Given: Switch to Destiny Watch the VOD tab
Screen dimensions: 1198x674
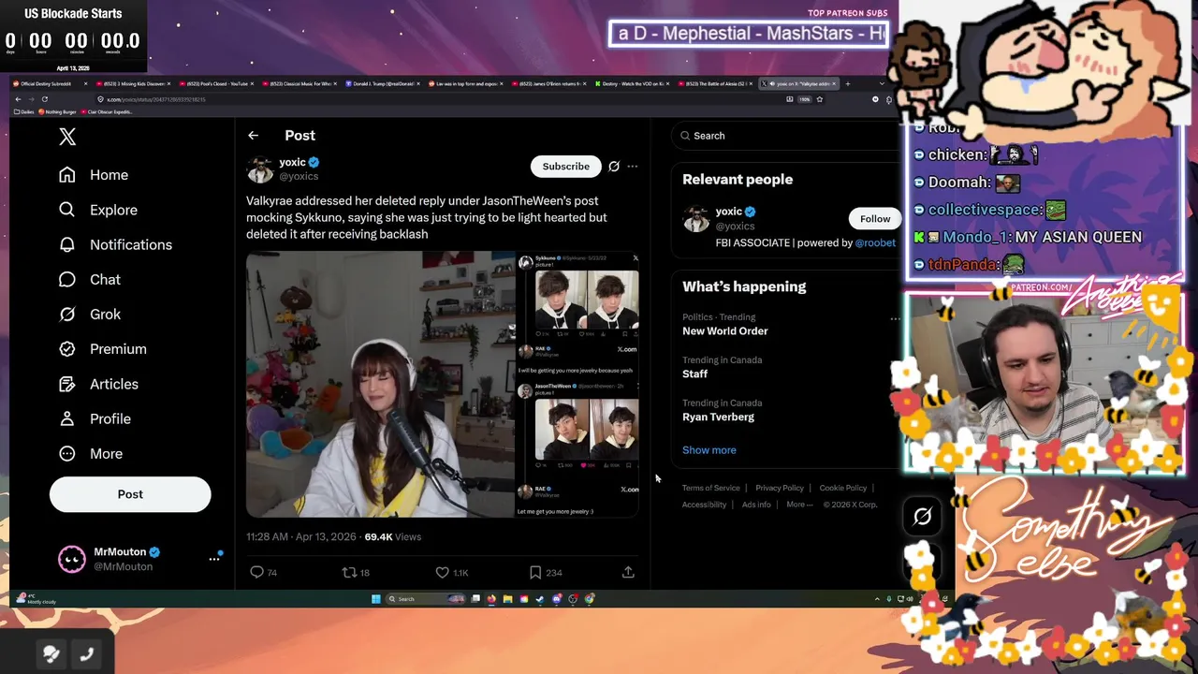Looking at the screenshot, I should coord(631,83).
